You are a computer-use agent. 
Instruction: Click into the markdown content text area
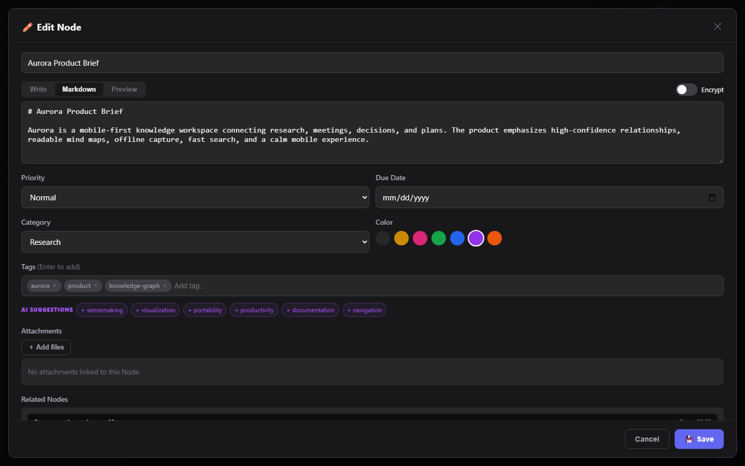pyautogui.click(x=373, y=133)
